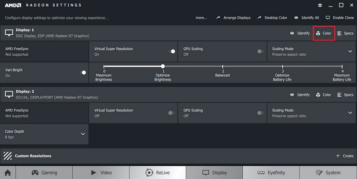The height and width of the screenshot is (179, 357).
Task: Expand Scaling Mode dropdown for Display 2
Action: (350, 113)
